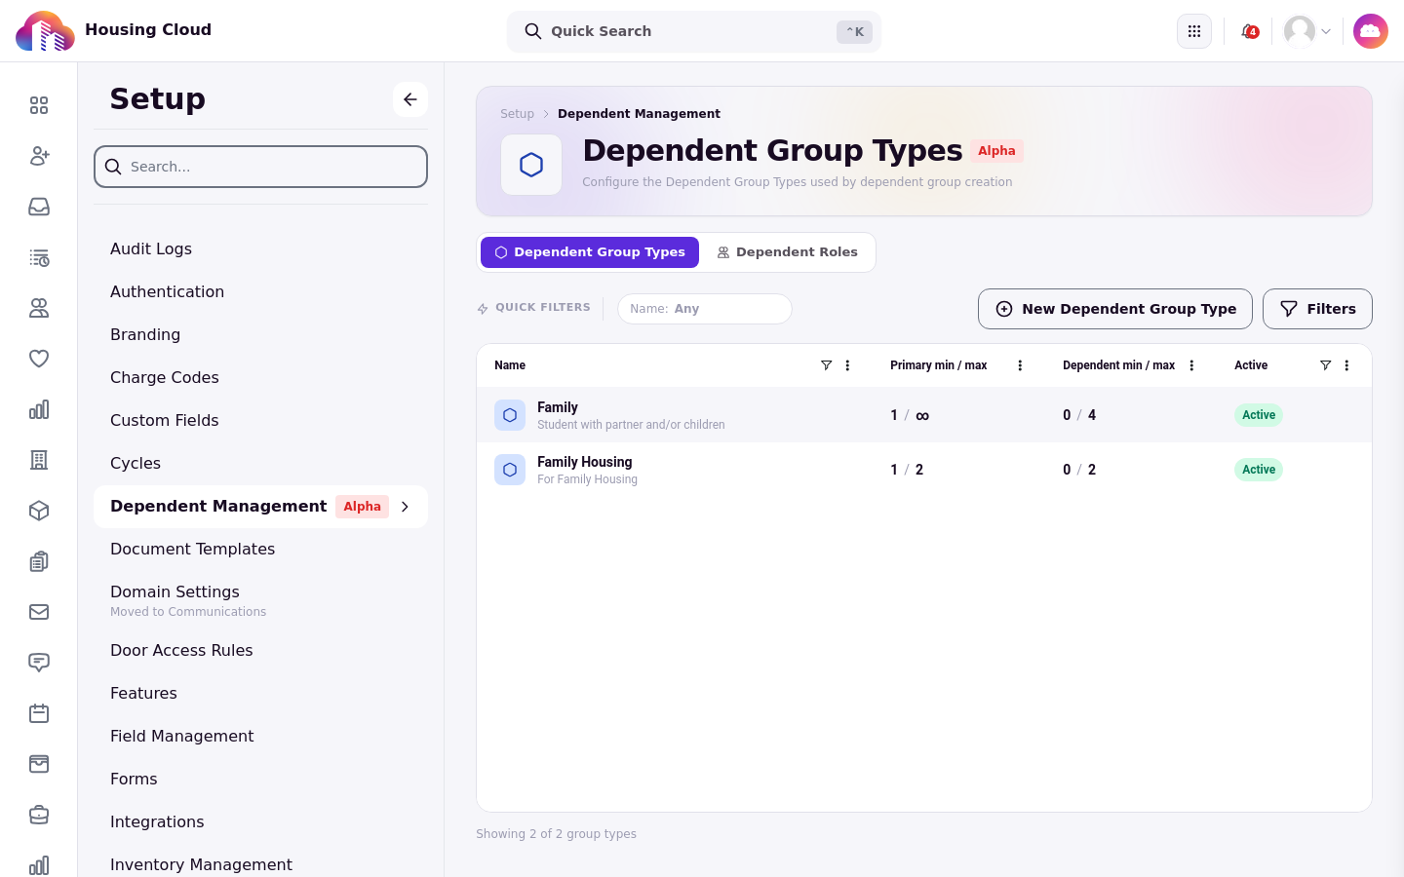The height and width of the screenshot is (877, 1404).
Task: Open the user avatar dropdown
Action: [x=1307, y=31]
